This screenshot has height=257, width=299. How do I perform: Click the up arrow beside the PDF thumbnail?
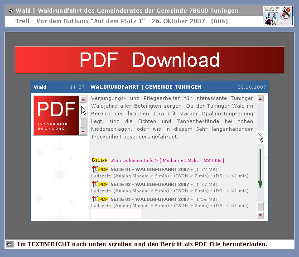click(x=83, y=99)
